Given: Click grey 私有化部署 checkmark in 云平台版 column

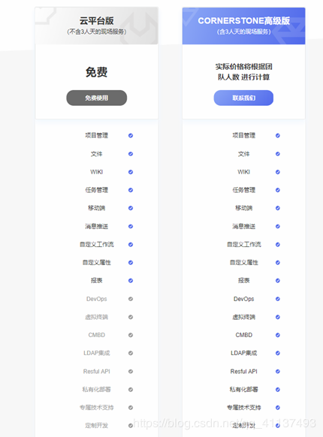Looking at the screenshot, I should coord(131,390).
